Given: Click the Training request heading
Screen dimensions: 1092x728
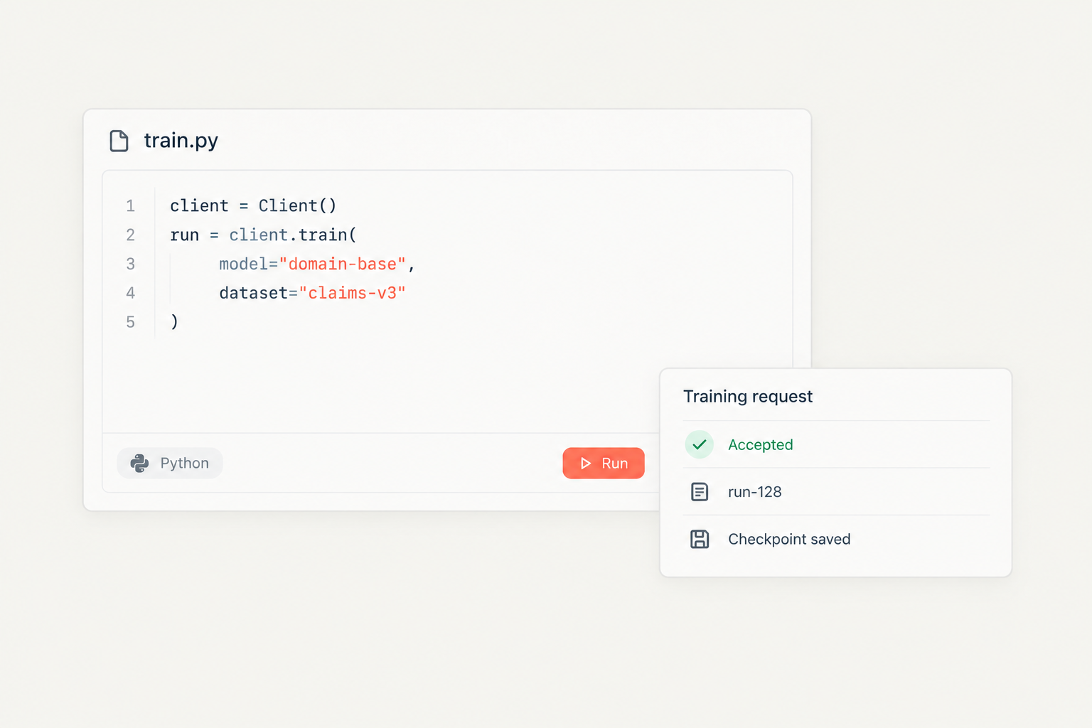Looking at the screenshot, I should click(x=748, y=396).
